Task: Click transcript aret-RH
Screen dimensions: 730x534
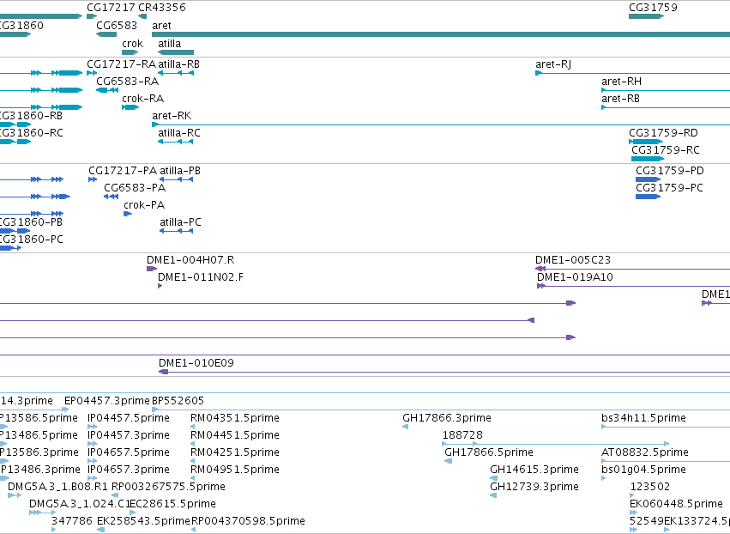Action: (622, 82)
